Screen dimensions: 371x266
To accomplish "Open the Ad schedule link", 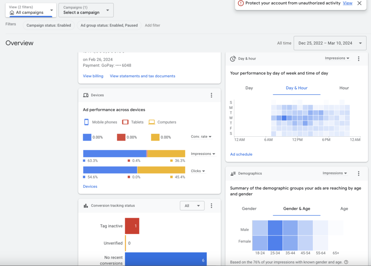I will pos(241,154).
